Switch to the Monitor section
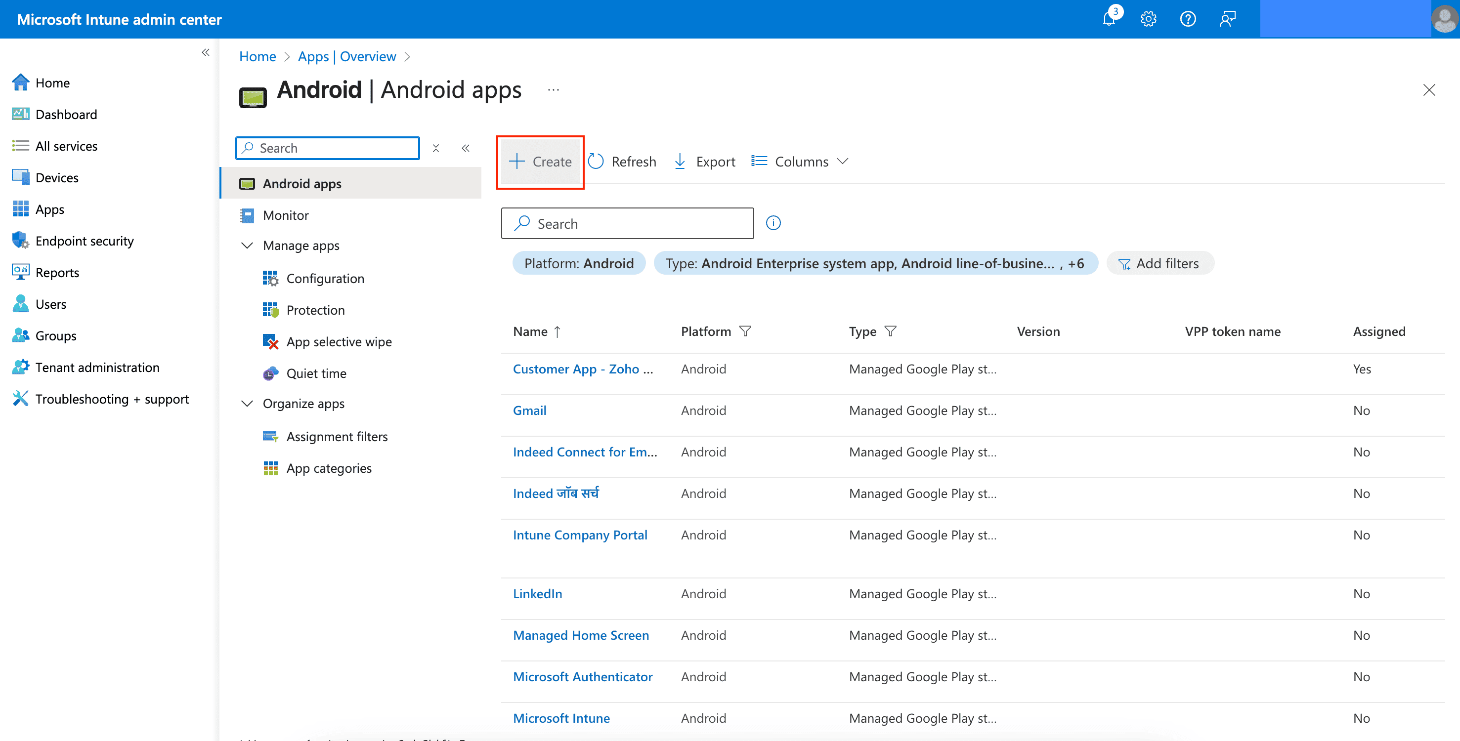Screen dimensions: 1460x741 [286, 215]
